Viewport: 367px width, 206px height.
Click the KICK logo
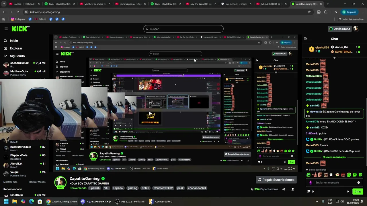coord(21,29)
